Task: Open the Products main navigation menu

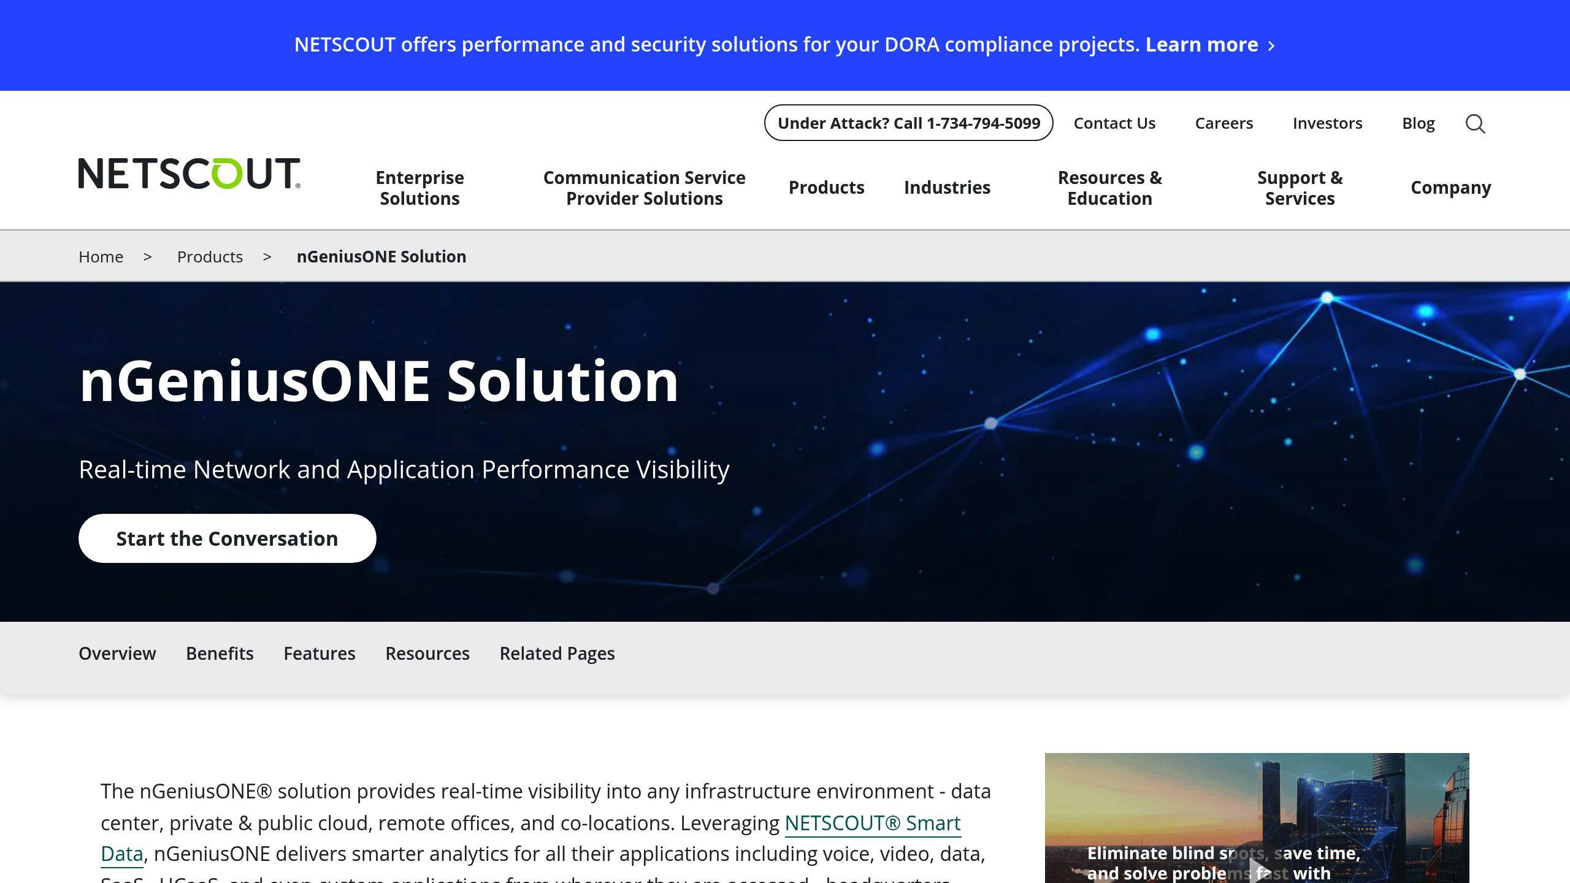Action: pyautogui.click(x=826, y=187)
